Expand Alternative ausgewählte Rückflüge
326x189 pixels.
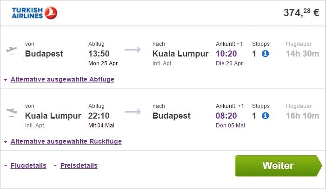(x=66, y=141)
